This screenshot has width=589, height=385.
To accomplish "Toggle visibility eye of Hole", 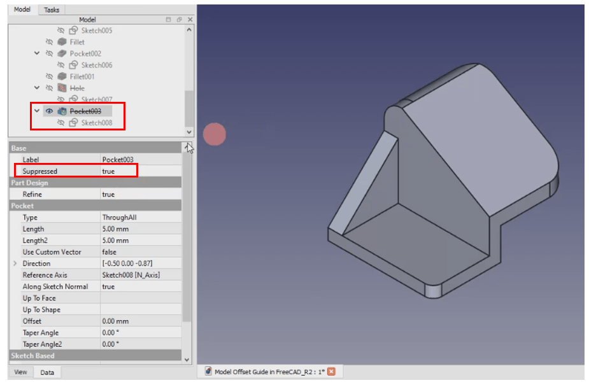I will click(49, 88).
